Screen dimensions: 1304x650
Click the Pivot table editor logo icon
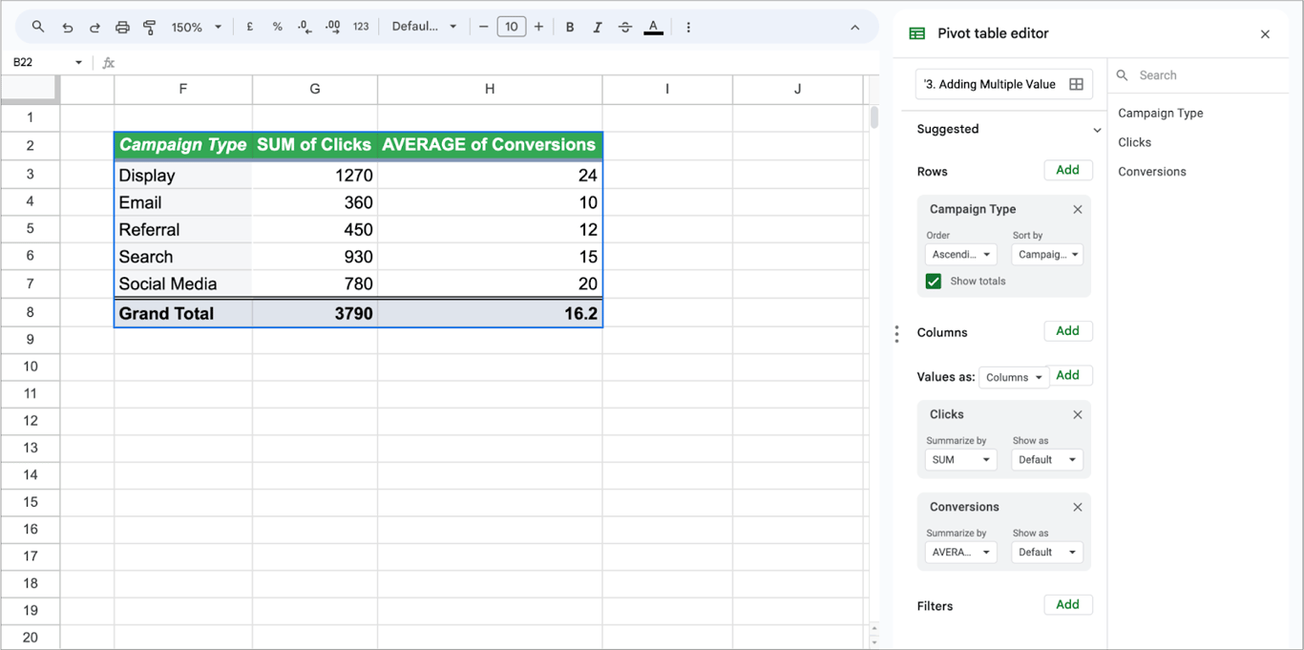917,33
